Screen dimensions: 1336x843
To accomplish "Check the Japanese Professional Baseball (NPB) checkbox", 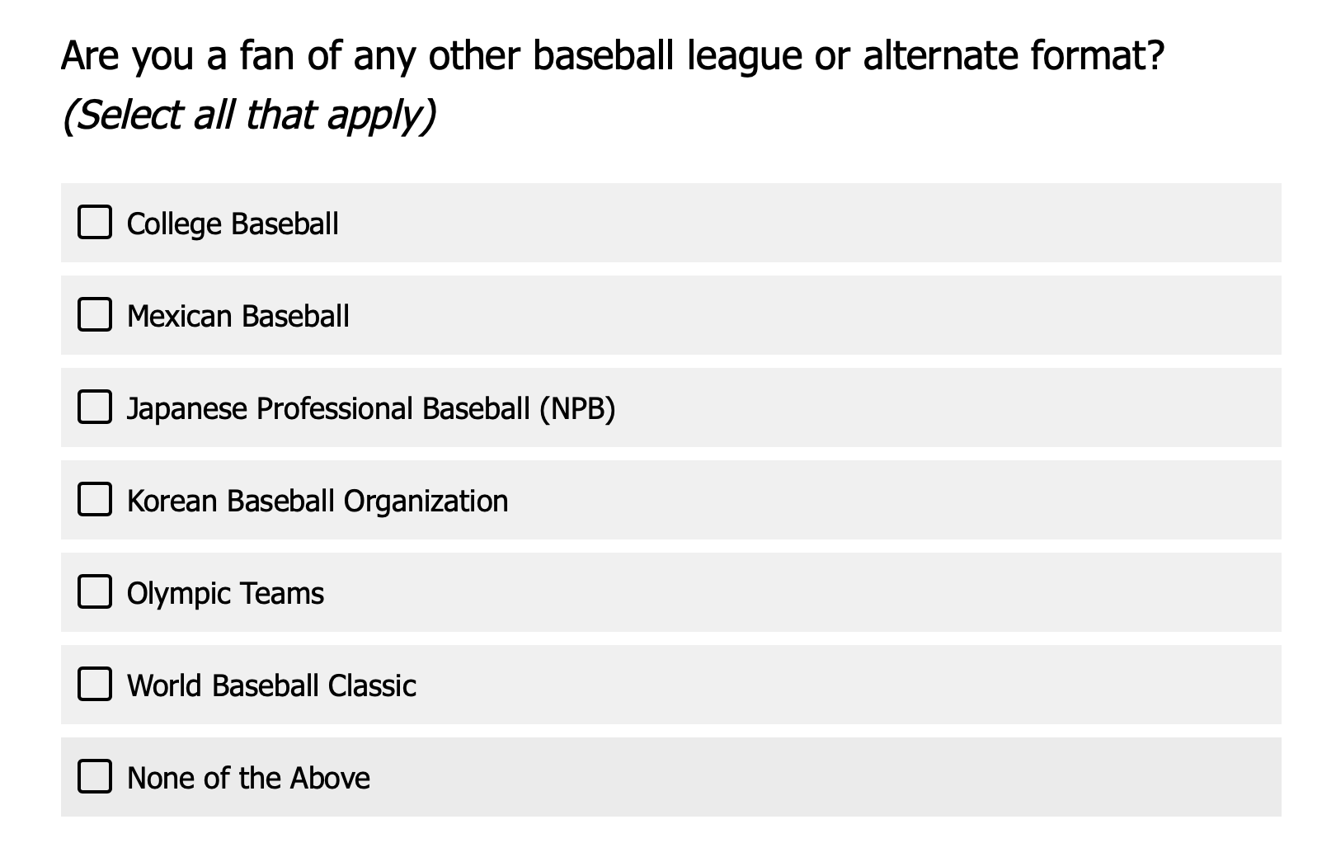I will pos(93,407).
